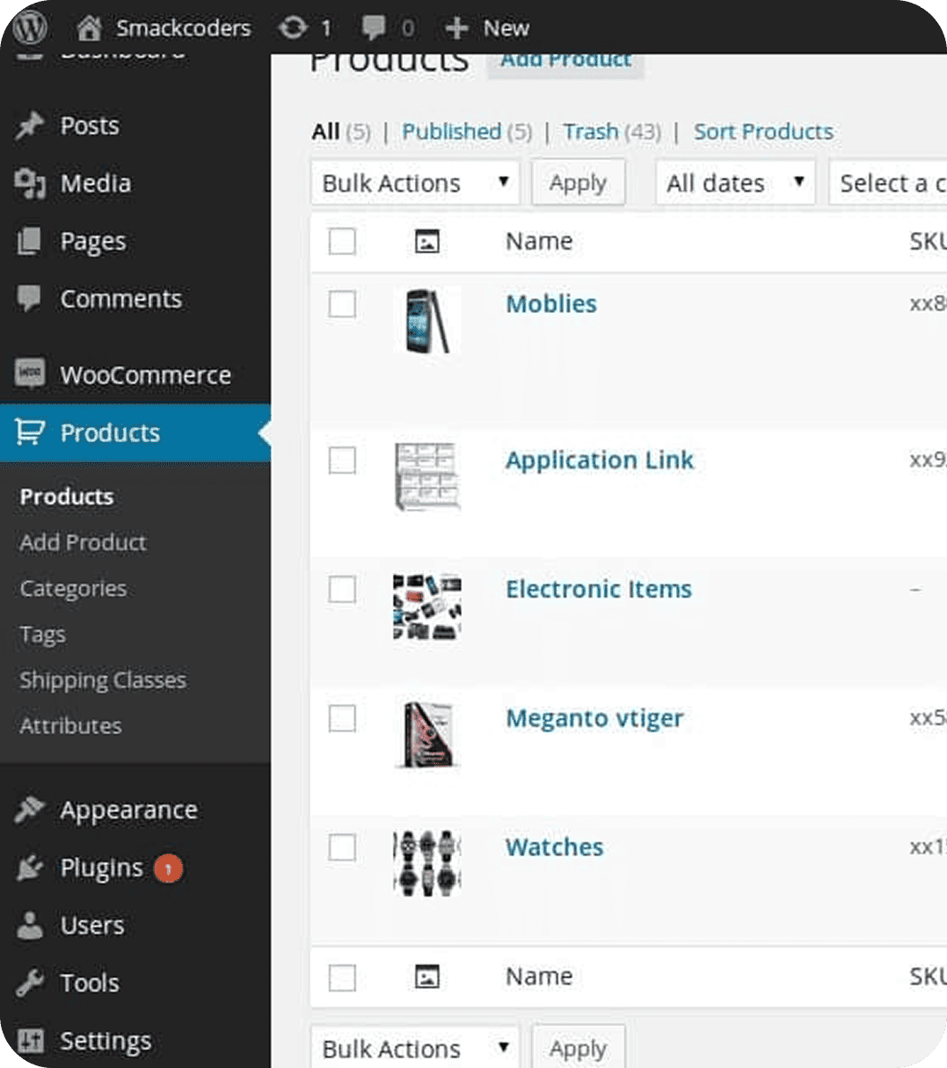947x1068 pixels.
Task: Open the WooCommerce menu in sidebar
Action: 145,375
